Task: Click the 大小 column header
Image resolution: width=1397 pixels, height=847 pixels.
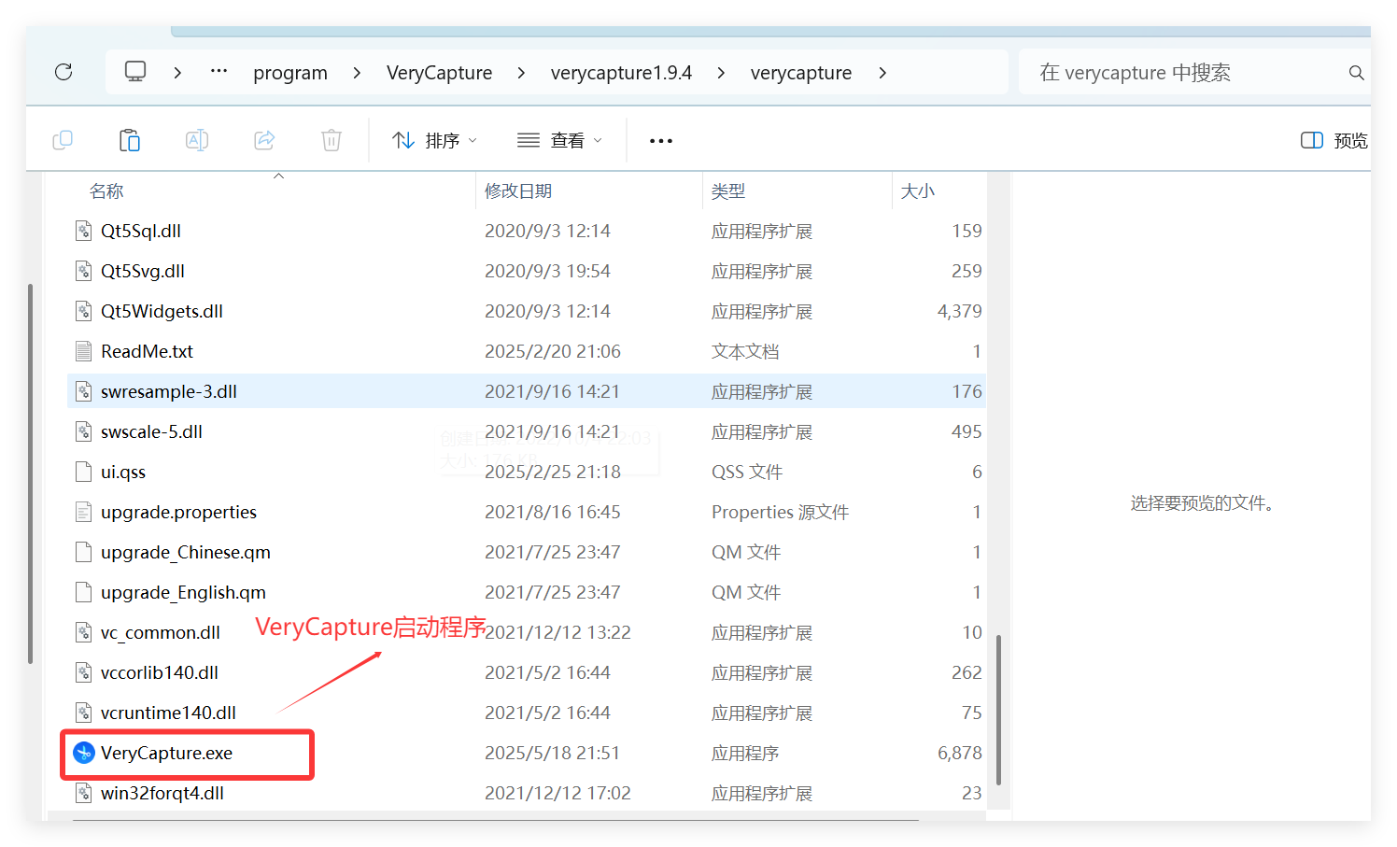Action: point(918,191)
